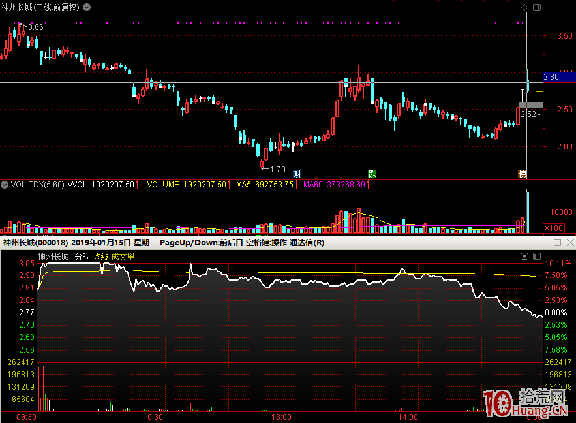
Task: Click the up-arrow icon above the intraday chart
Action: point(524,256)
